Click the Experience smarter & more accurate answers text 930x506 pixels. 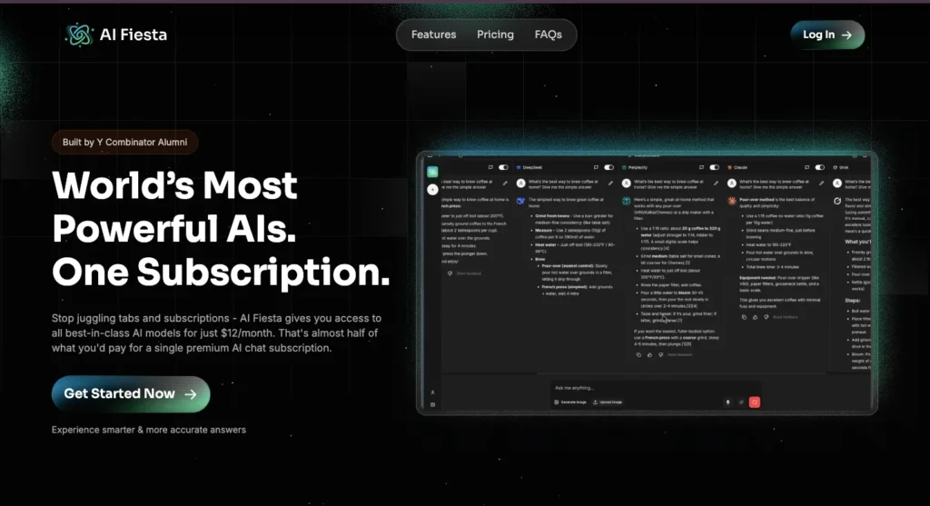click(x=149, y=430)
